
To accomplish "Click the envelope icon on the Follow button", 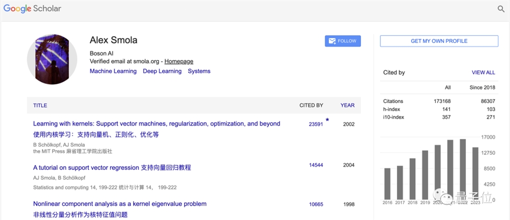I will [332, 41].
